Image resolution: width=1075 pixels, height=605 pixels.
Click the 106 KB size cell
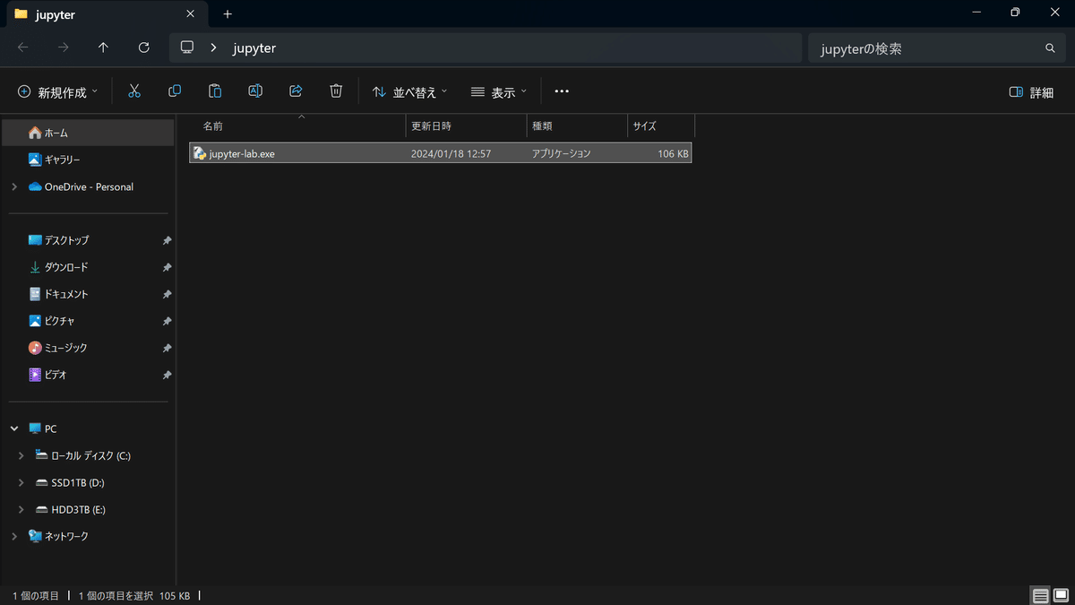coord(673,153)
